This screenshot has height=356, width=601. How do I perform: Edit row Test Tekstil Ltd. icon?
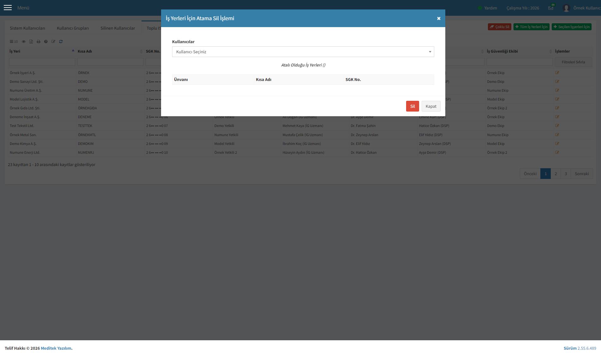click(x=557, y=126)
